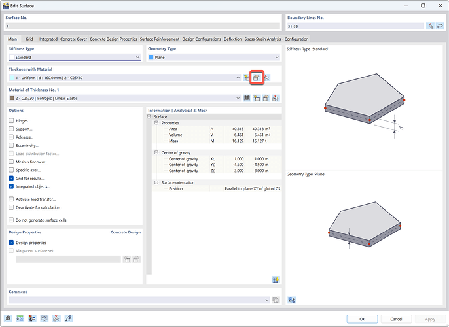Click the comment library icon
Screen dimensions: 449x327
point(276,300)
